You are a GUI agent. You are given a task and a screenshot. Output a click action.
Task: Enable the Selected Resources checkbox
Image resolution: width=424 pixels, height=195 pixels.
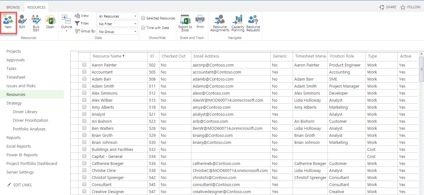(143, 18)
